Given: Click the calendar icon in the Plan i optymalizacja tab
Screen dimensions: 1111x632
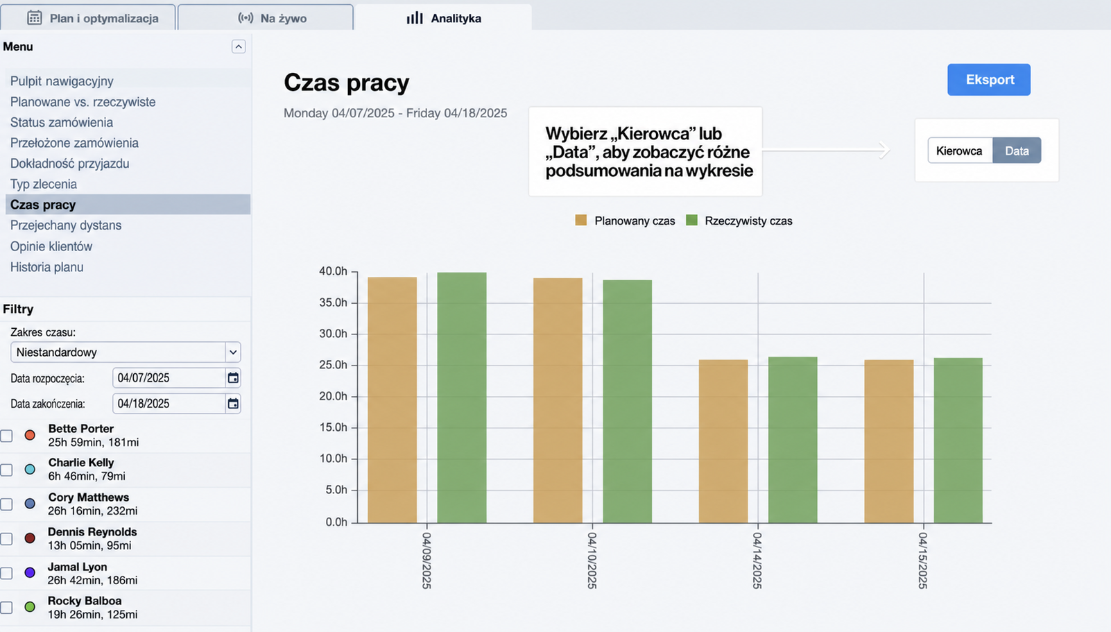Looking at the screenshot, I should pos(34,18).
